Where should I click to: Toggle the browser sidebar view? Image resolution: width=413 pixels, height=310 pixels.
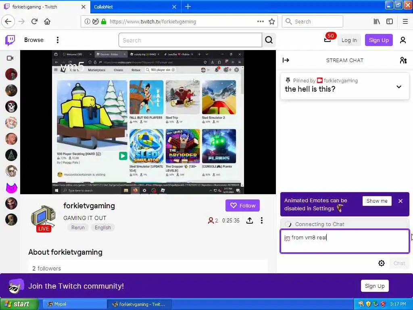point(390,22)
